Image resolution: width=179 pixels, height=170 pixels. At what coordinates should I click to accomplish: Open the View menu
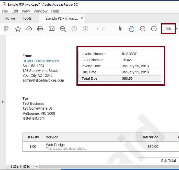(26, 11)
